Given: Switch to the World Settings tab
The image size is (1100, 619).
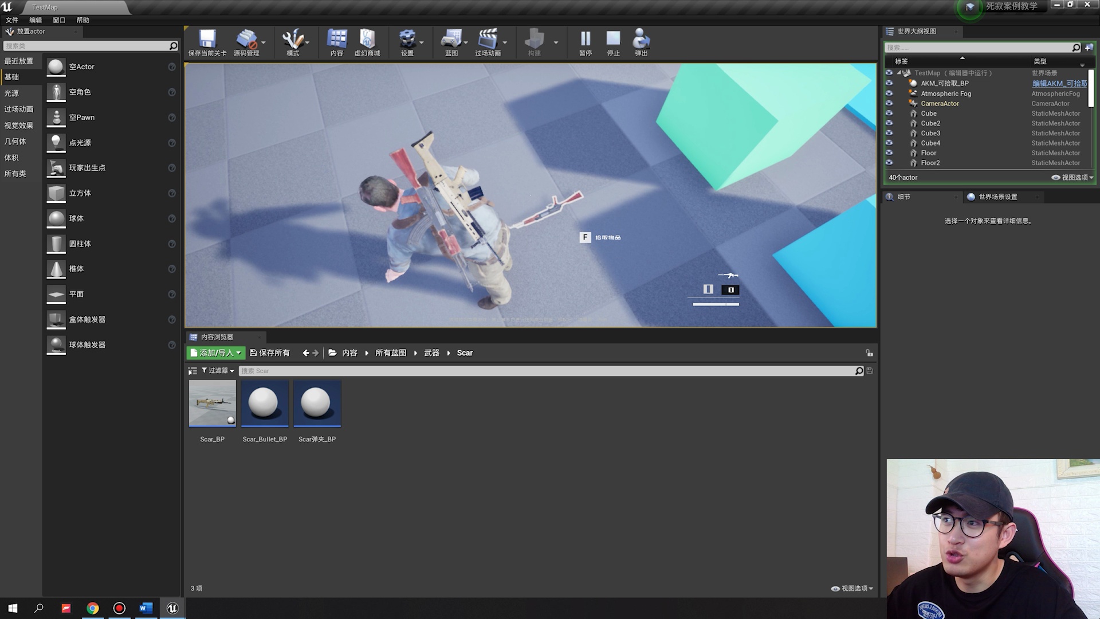Looking at the screenshot, I should click(997, 197).
